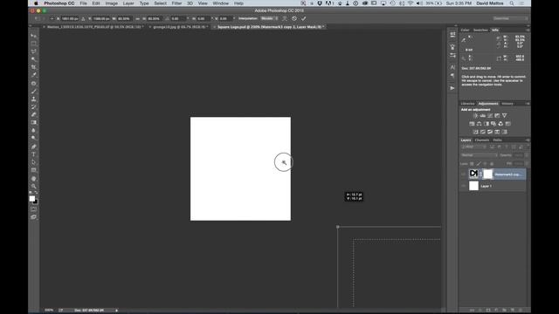Select the Clone Stamp tool
The width and height of the screenshot is (559, 314).
[x=33, y=99]
